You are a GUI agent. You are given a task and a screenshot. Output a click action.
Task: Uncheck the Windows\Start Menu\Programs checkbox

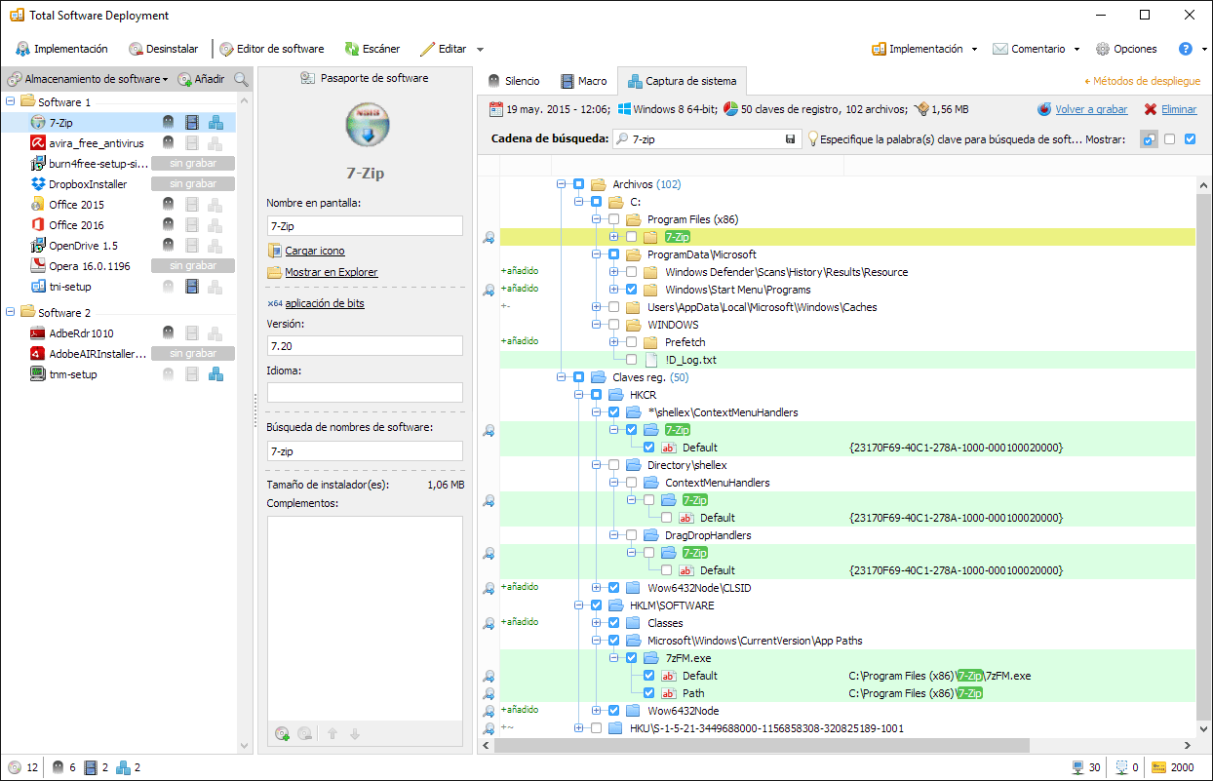632,290
